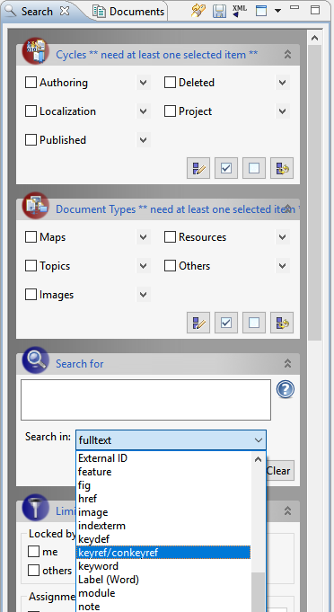Collapse the Search for section
Viewport: 334px width, 612px height.
[x=287, y=363]
